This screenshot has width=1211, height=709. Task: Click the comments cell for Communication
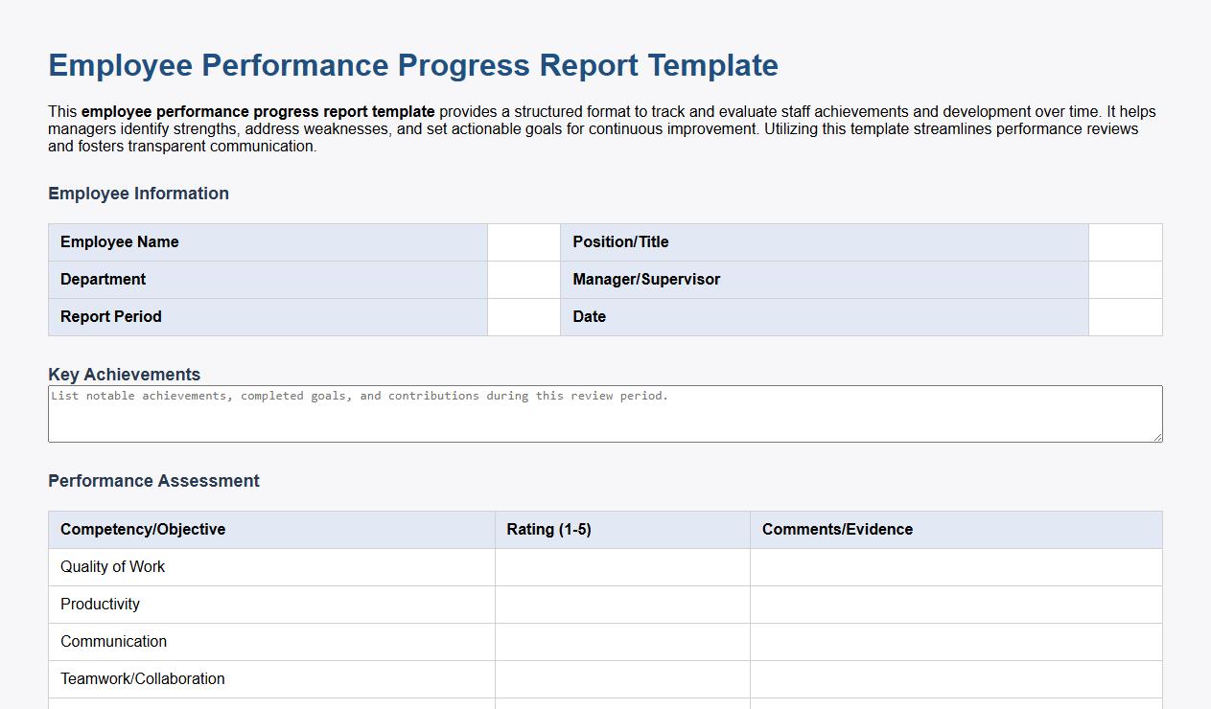[x=955, y=641]
